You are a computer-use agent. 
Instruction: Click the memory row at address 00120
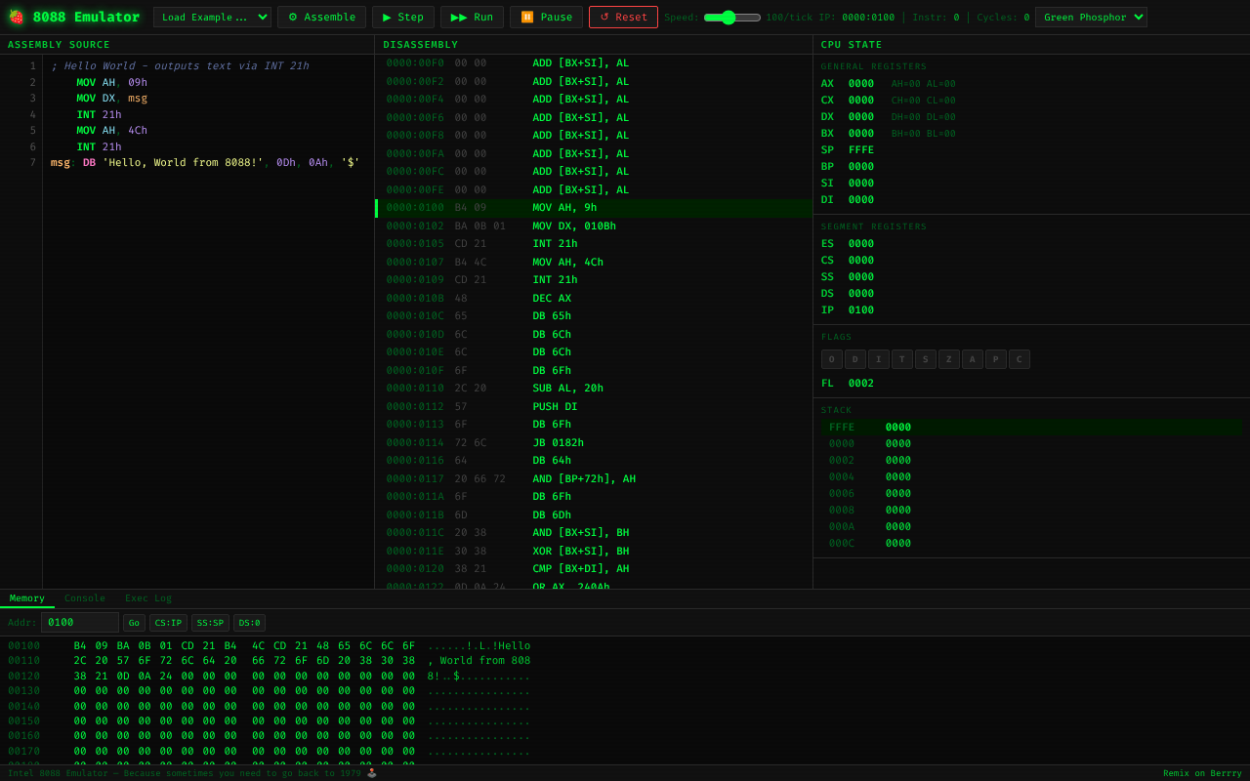[270, 676]
